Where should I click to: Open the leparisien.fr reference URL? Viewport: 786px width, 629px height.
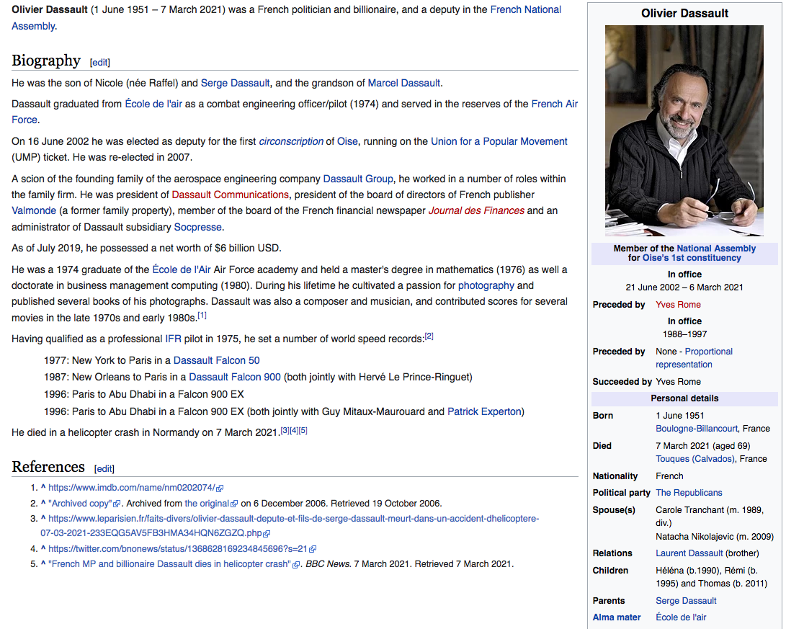pos(290,526)
